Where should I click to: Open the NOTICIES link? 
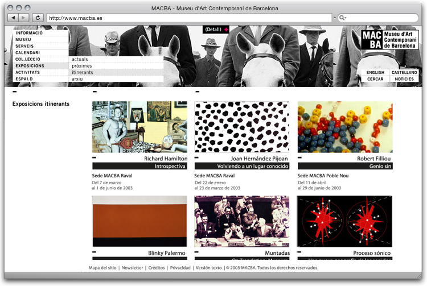404,79
